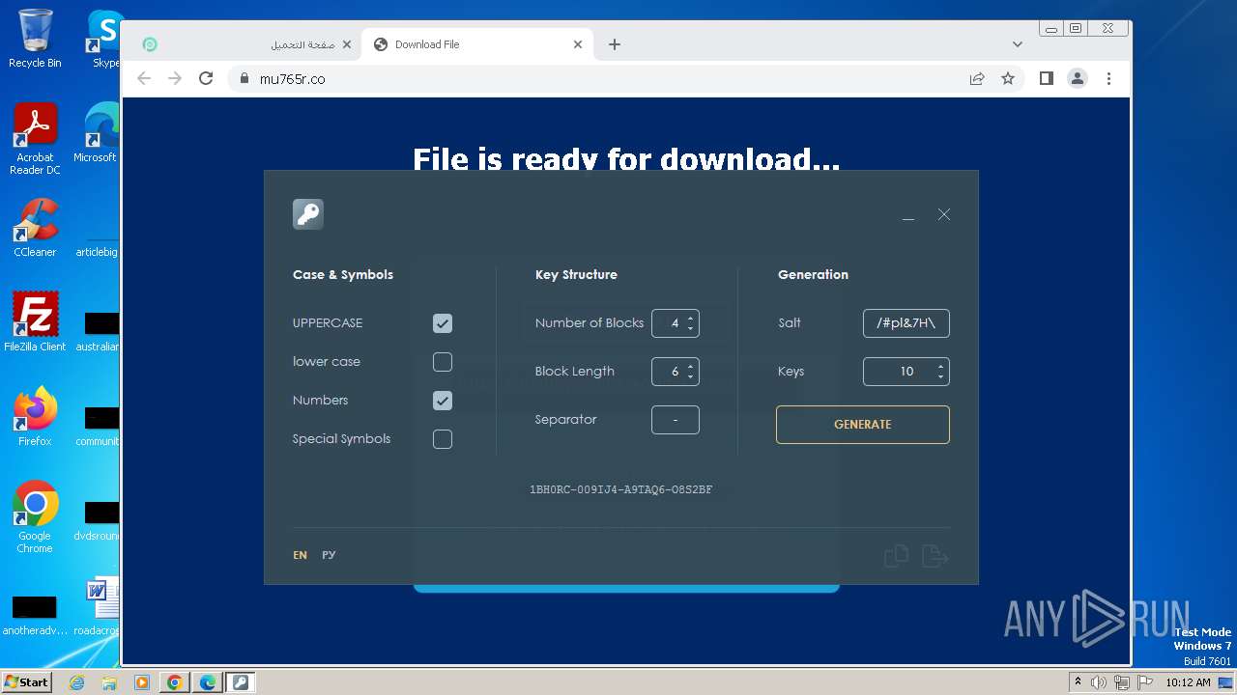The height and width of the screenshot is (695, 1237).
Task: Open FileZilla Client desktop shortcut
Action: point(35,322)
